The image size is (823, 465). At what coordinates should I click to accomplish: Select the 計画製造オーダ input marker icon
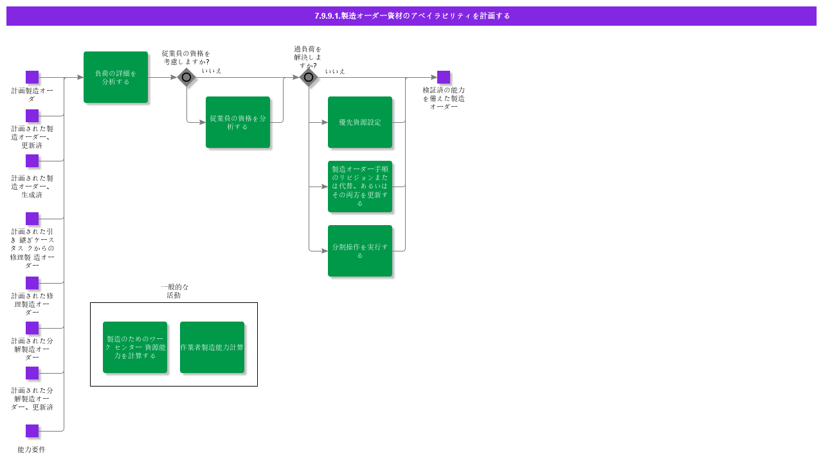pos(32,77)
